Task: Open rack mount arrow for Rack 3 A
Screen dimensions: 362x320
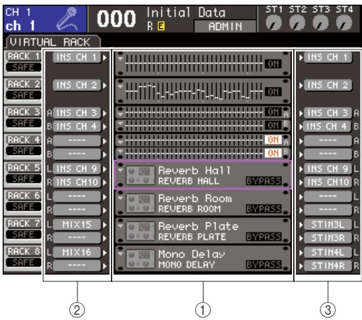Action: tap(120, 114)
